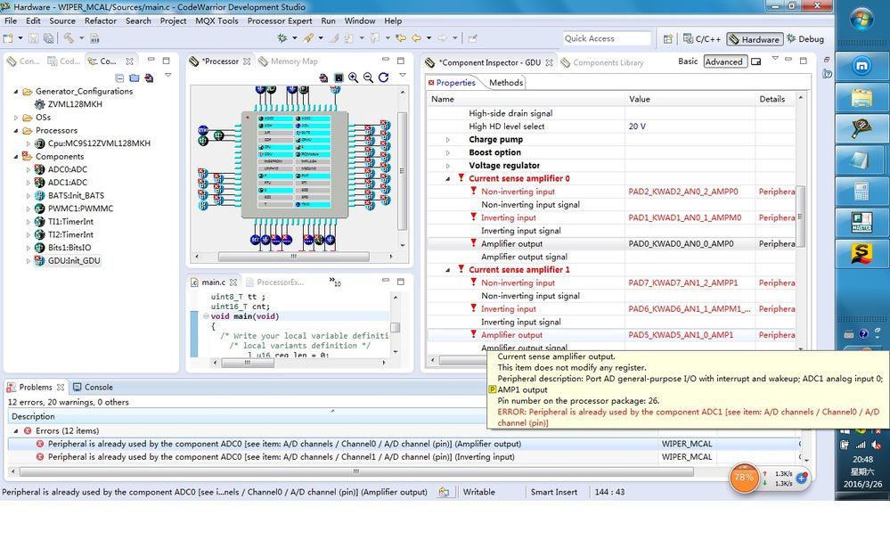Switch to the Methods tab
This screenshot has width=890, height=540.
point(506,82)
